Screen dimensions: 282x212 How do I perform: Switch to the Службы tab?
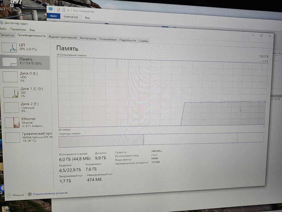click(x=143, y=41)
